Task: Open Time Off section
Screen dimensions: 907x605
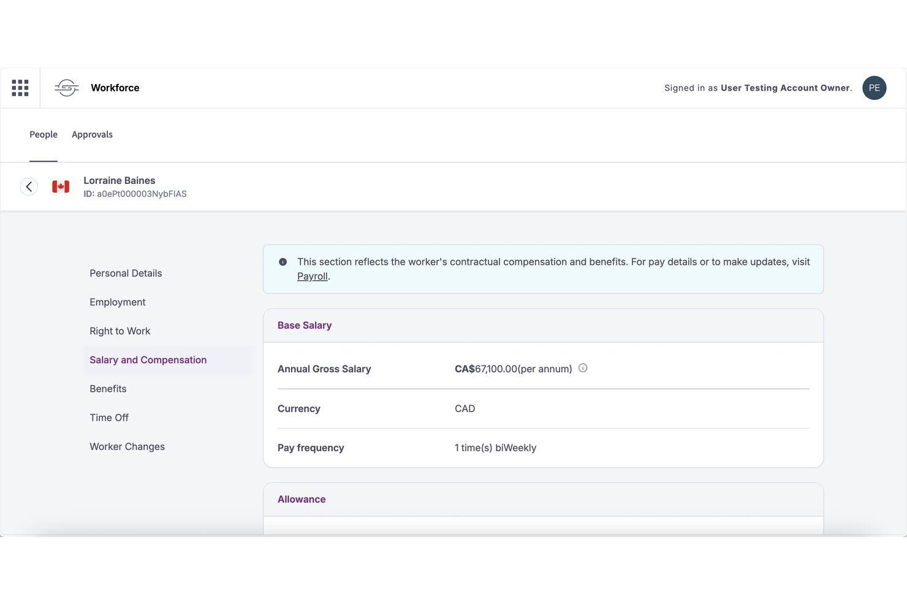Action: (x=109, y=417)
